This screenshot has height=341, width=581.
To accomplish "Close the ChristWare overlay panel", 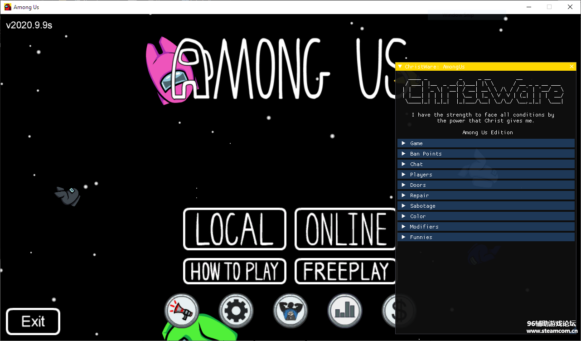I will [571, 67].
